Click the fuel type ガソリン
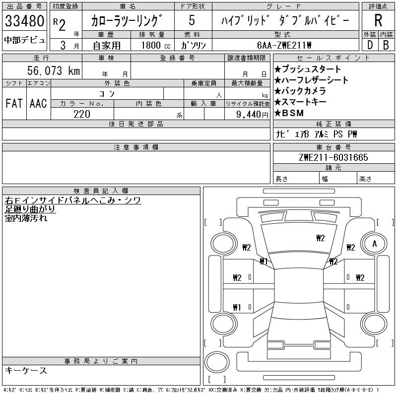397x397 pixels. 194,45
